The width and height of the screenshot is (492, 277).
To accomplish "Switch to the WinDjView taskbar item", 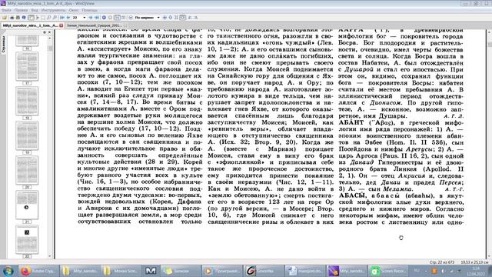I will pyautogui.click(x=346, y=271).
